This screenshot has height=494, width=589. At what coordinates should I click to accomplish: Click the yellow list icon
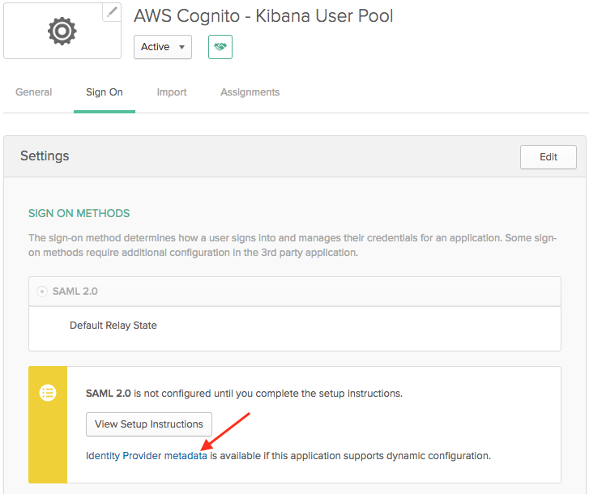click(48, 393)
